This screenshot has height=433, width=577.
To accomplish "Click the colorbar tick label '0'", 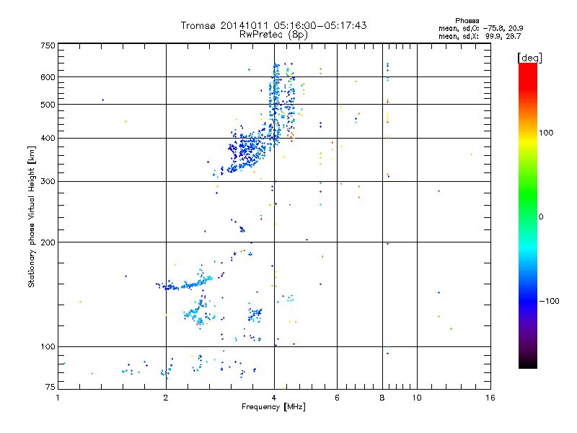I will point(541,217).
